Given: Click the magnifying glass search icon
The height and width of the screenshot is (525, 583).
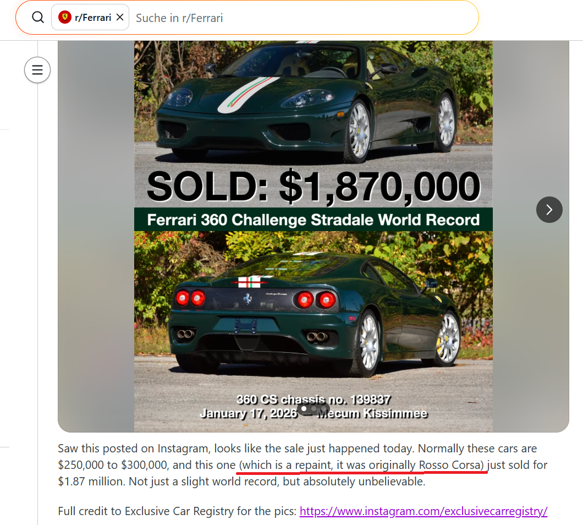Looking at the screenshot, I should point(38,17).
